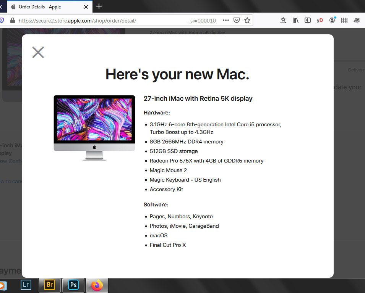Click 'Radeon Pro 575X with 4GB of GDDR5 memory'
Image resolution: width=365 pixels, height=293 pixels.
[206, 161]
